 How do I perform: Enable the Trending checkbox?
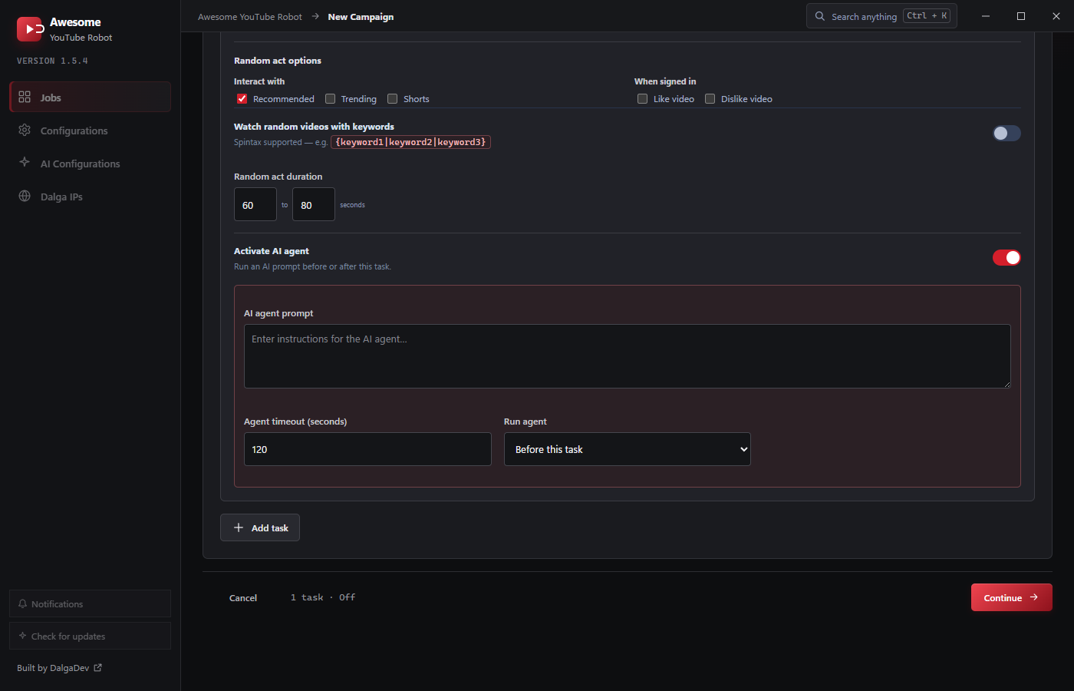331,98
